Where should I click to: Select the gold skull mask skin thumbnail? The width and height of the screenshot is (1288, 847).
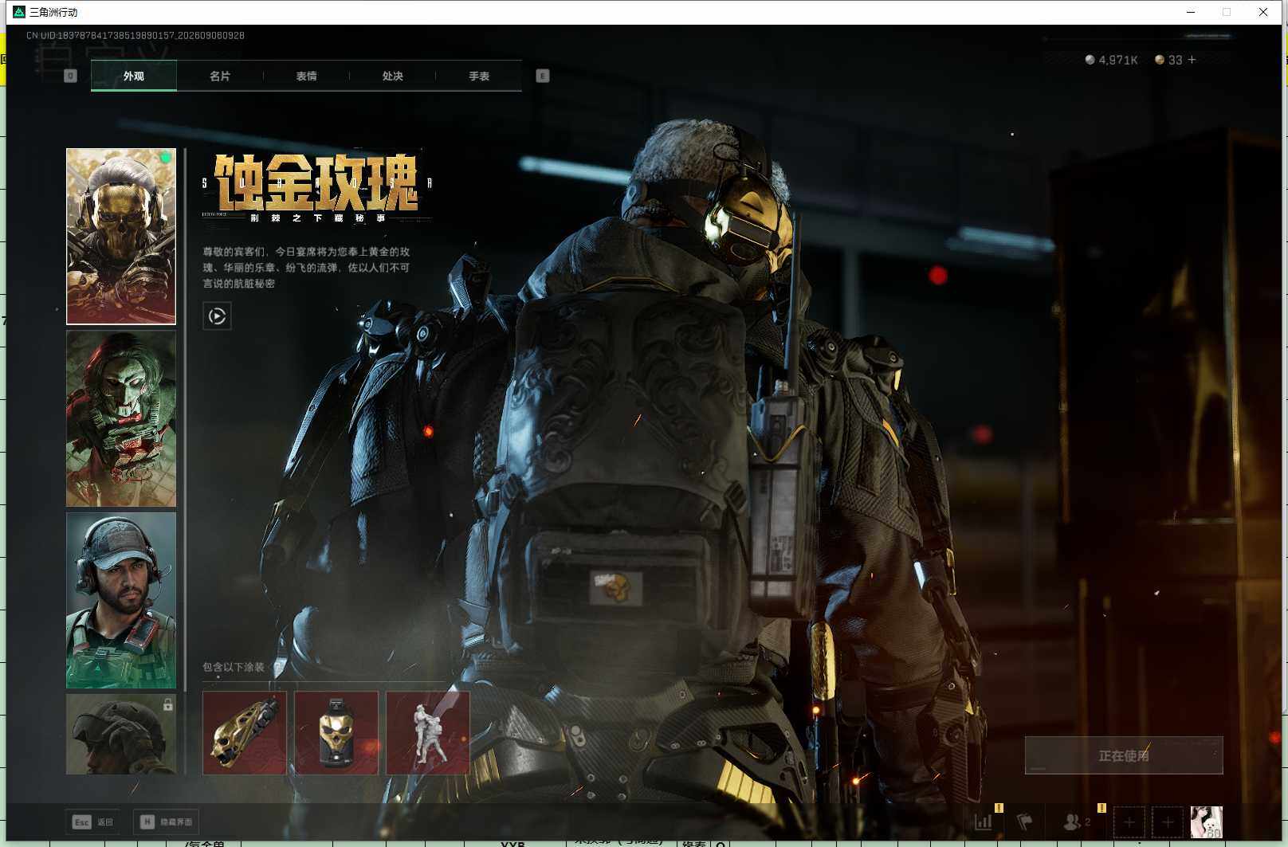point(121,237)
